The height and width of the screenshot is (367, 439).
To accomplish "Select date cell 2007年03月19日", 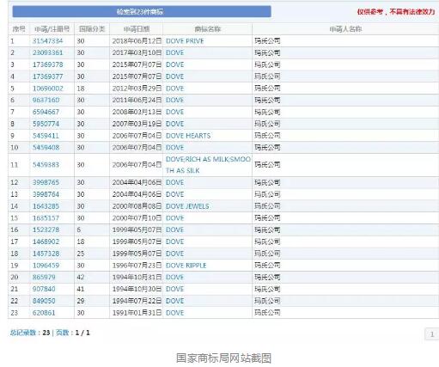I will (137, 124).
